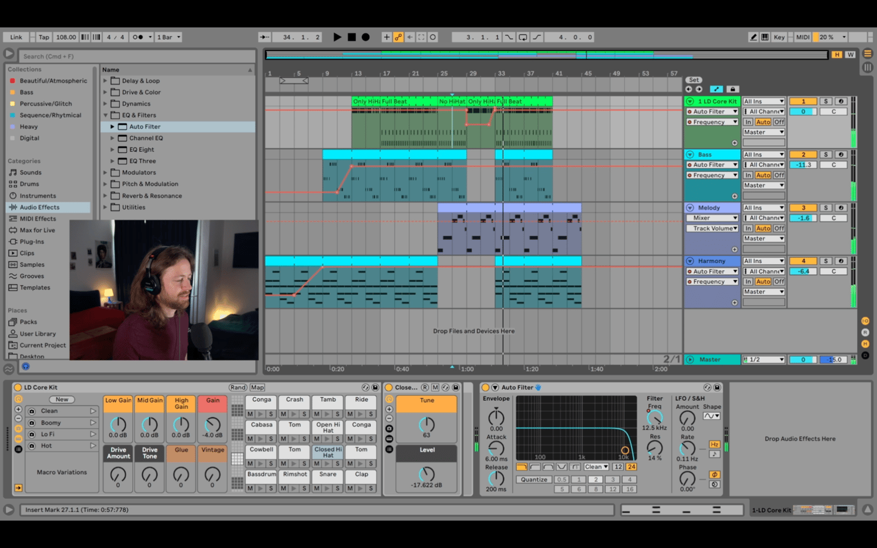Click the Follow playback button

pos(264,37)
